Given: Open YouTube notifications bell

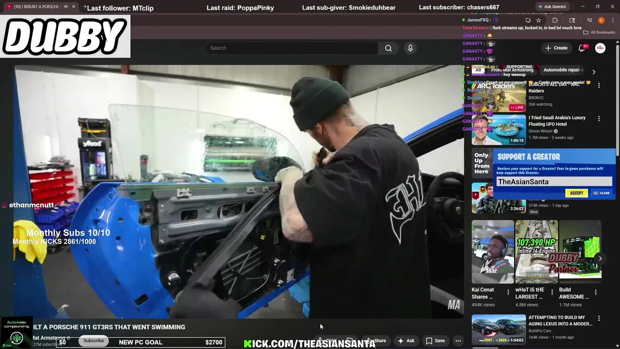Looking at the screenshot, I should click(582, 48).
